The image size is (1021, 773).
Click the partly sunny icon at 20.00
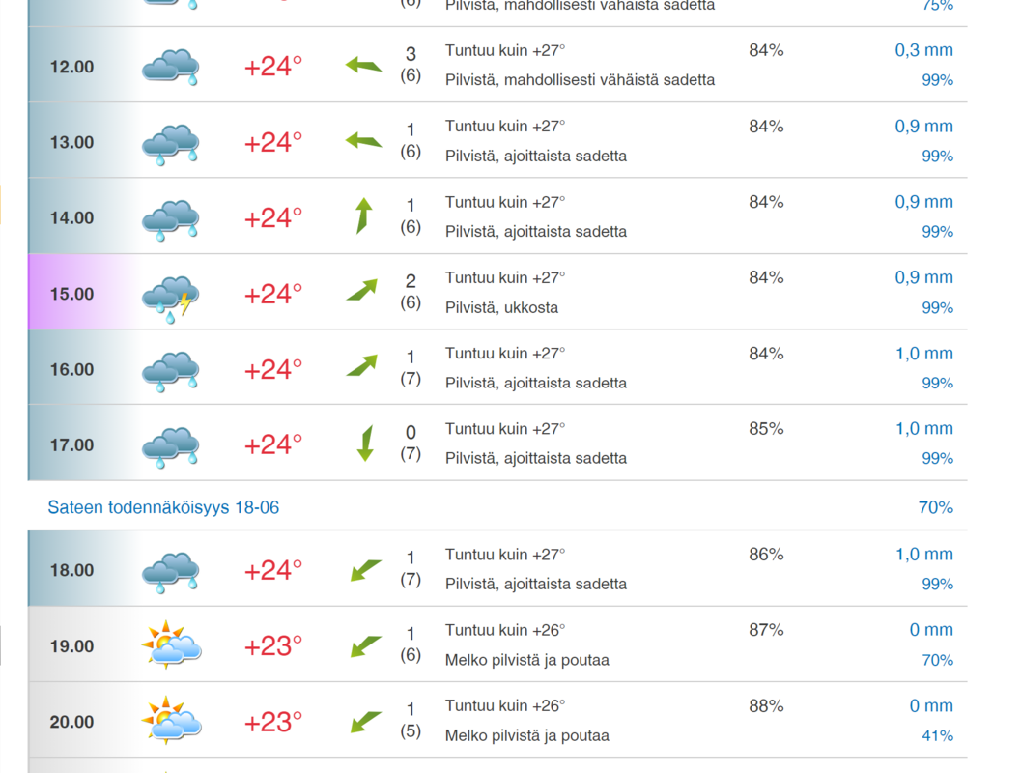coord(171,720)
